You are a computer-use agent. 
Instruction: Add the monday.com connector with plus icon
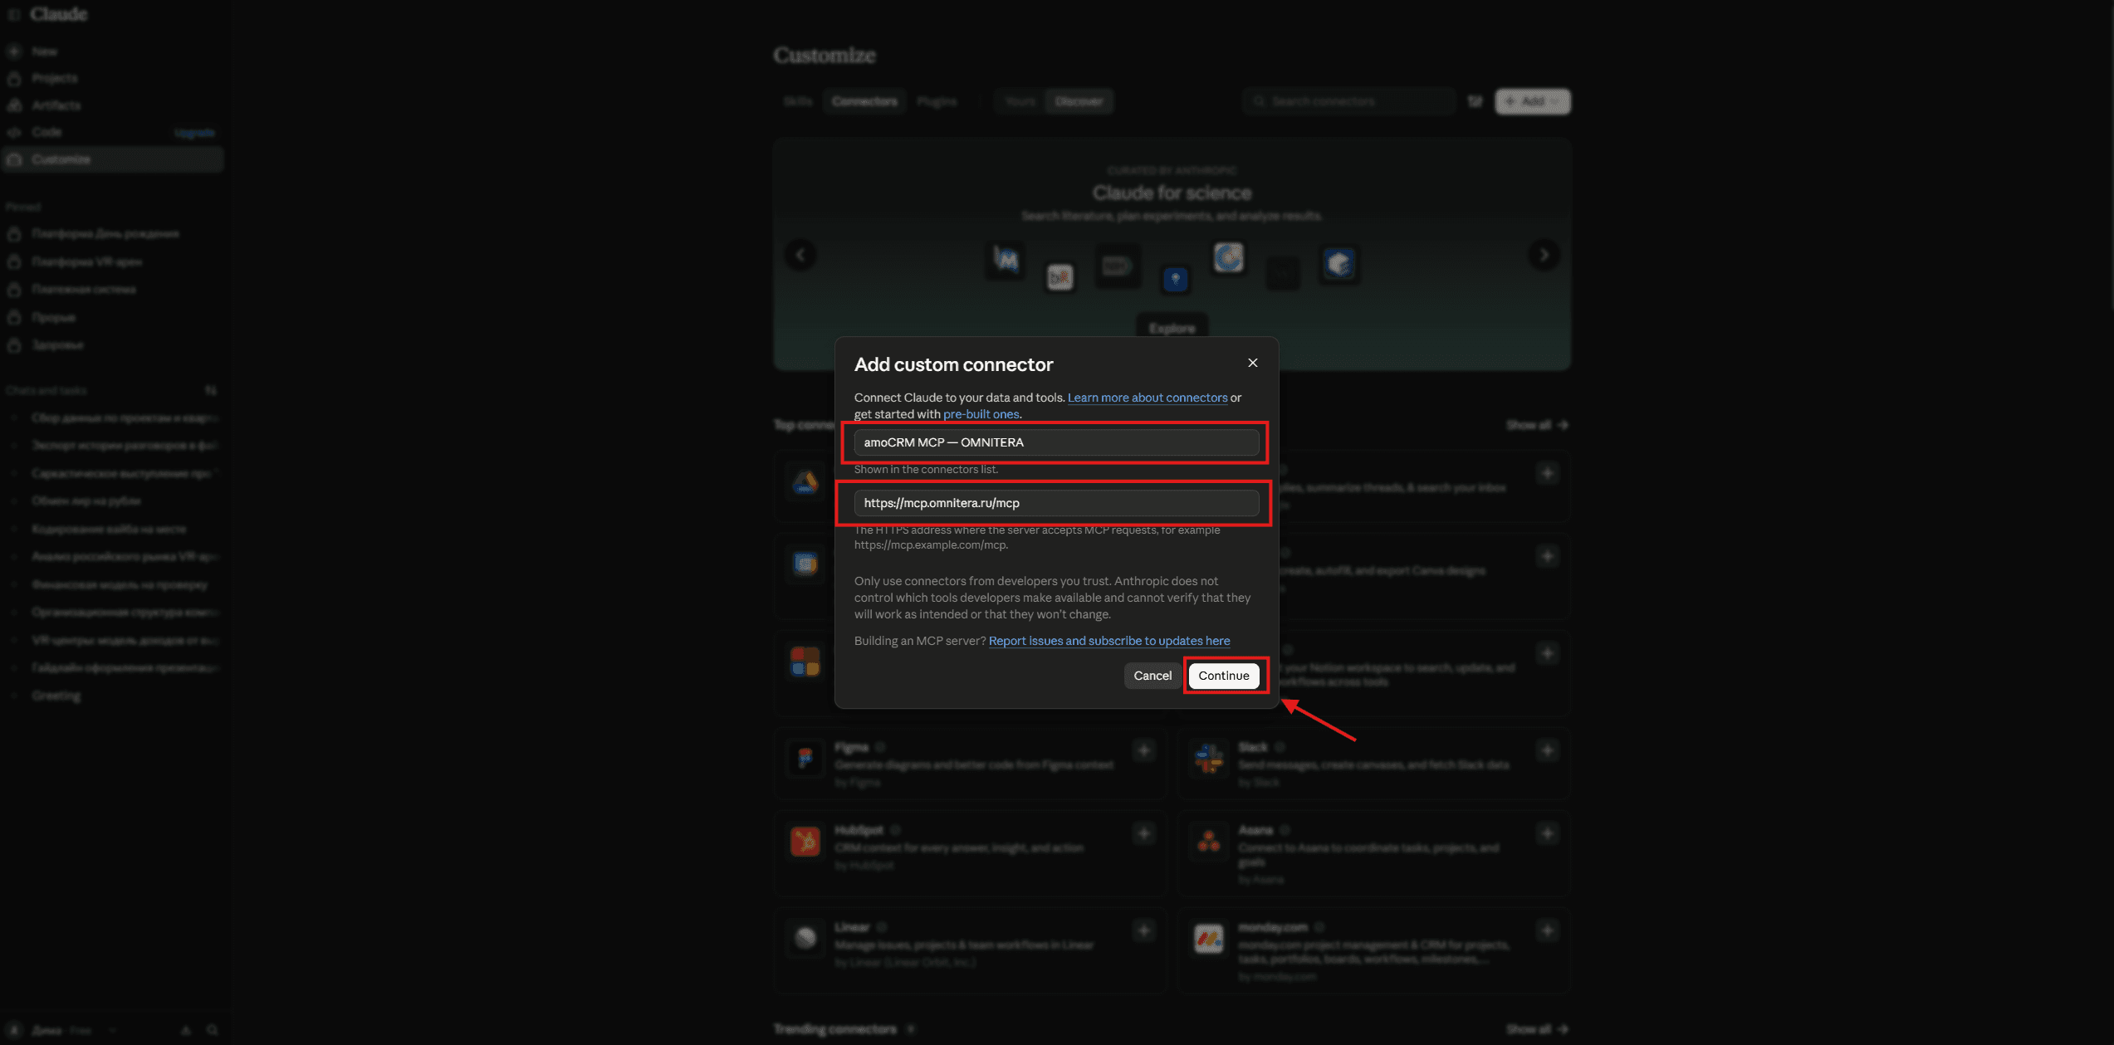1547,930
